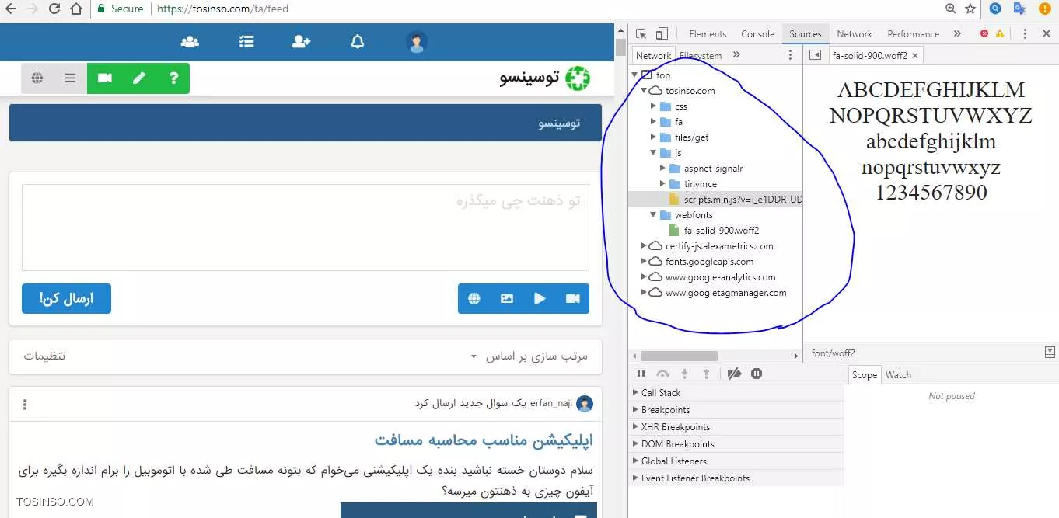1059x518 pixels.
Task: Click the ارسال کن! send button
Action: pyautogui.click(x=66, y=298)
